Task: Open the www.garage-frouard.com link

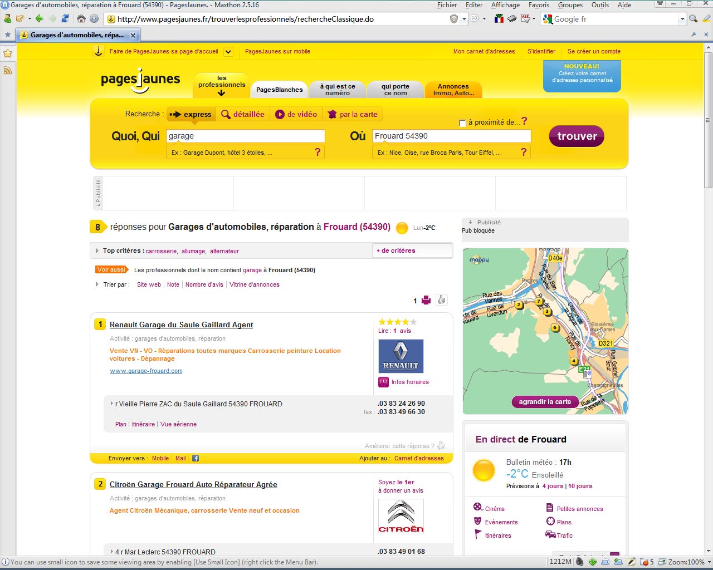Action: point(146,371)
